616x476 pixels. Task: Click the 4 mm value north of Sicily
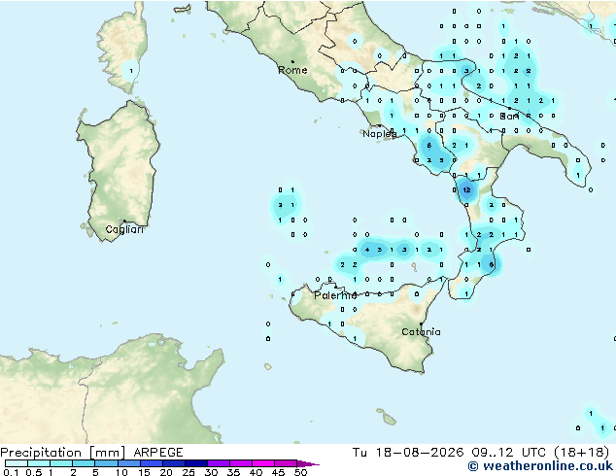(x=367, y=250)
